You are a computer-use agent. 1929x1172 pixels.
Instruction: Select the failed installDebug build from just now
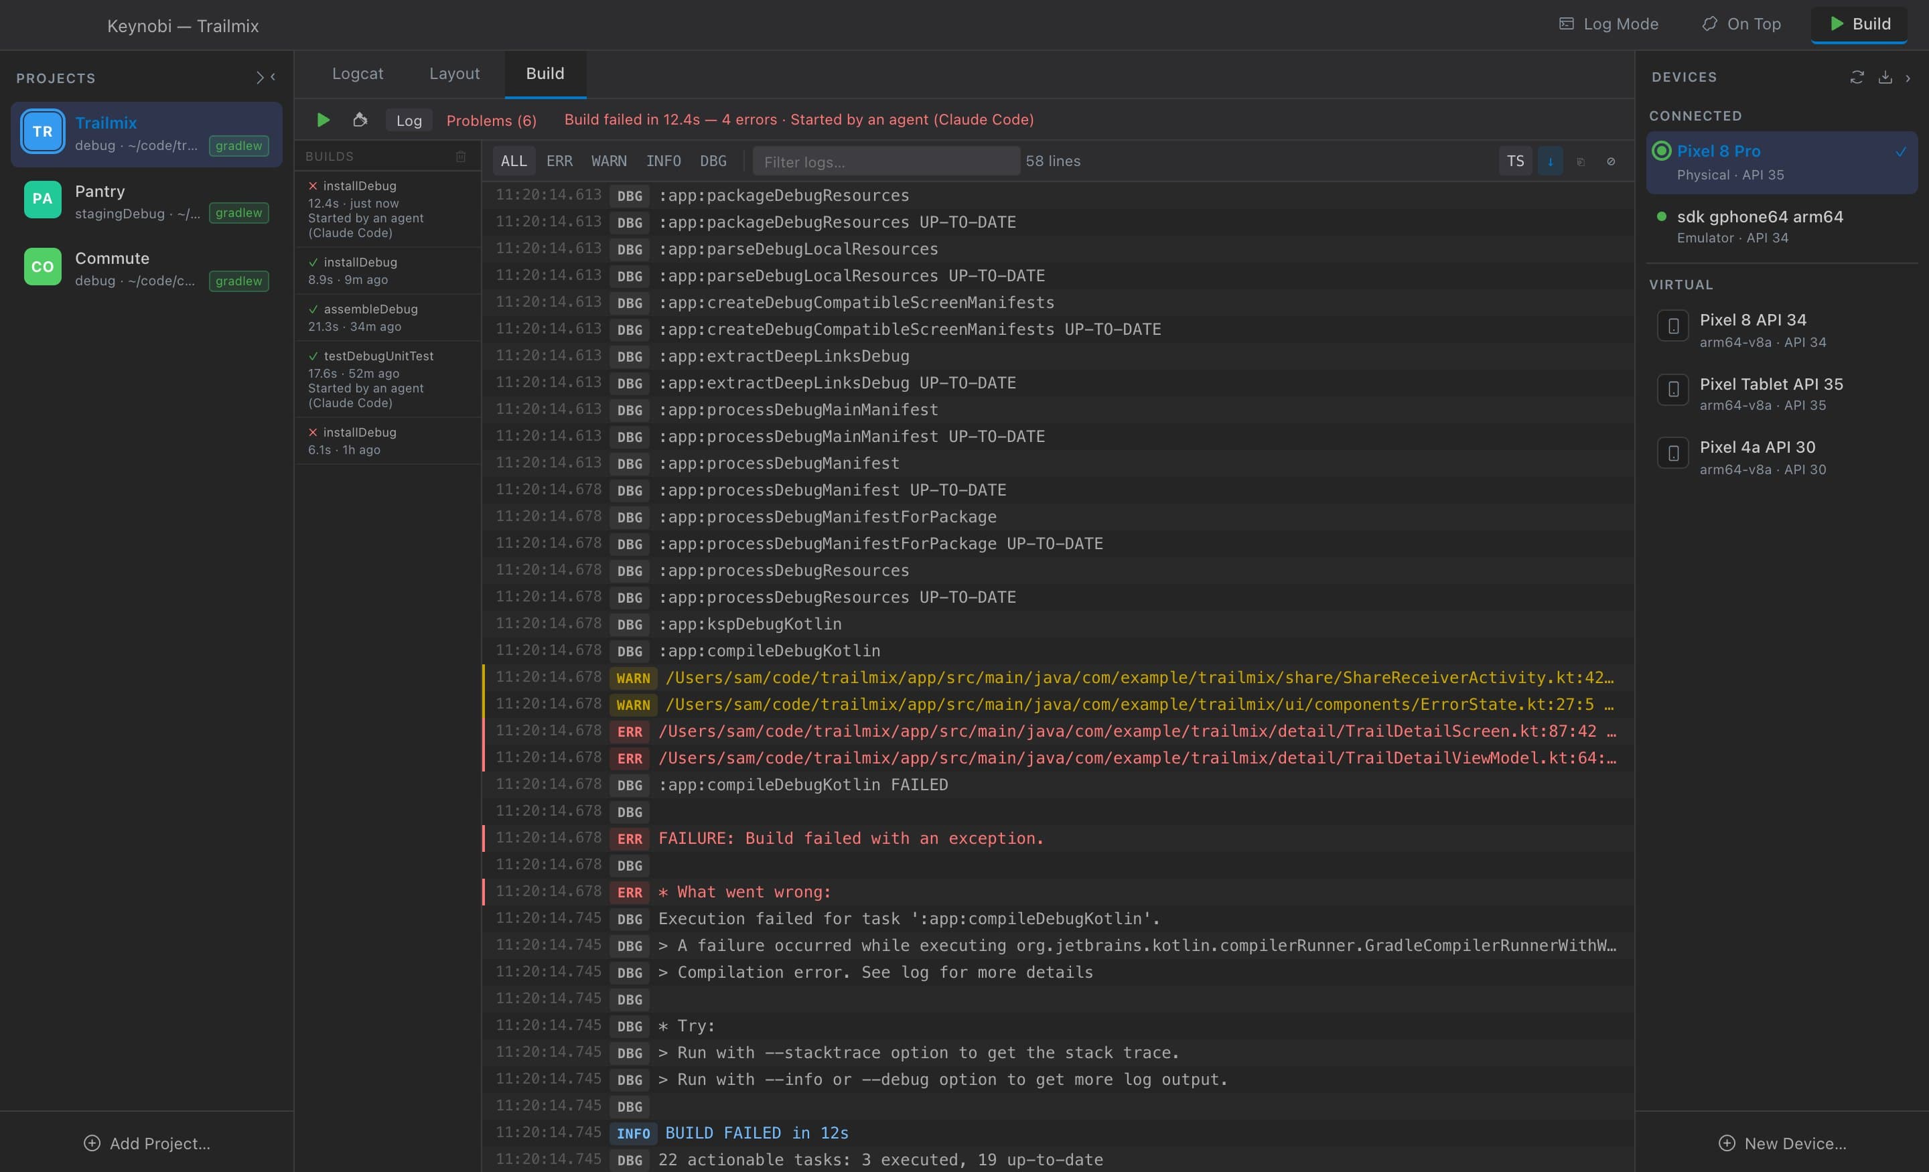[388, 209]
